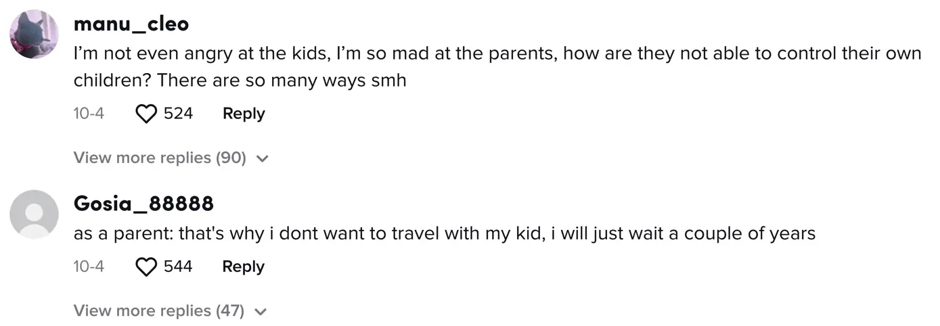Click the chevron beside the 47 replies
This screenshot has height=326, width=940.
pos(261,312)
